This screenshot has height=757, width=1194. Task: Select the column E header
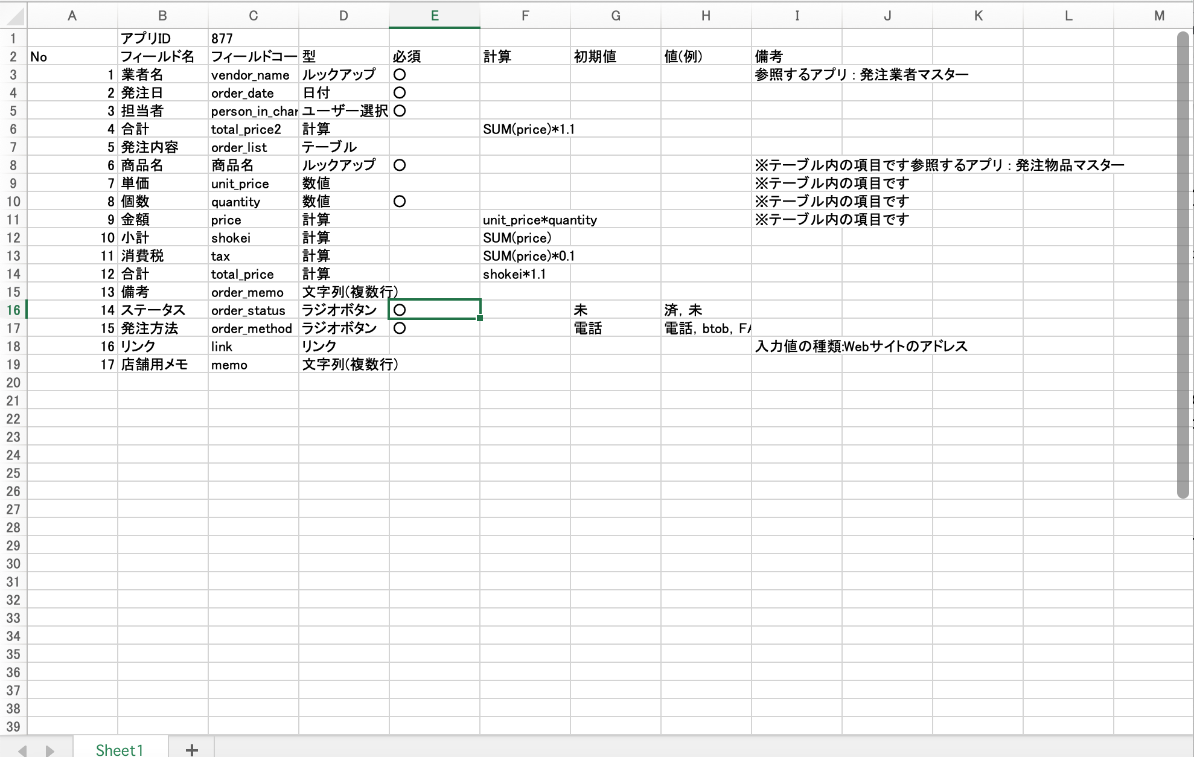434,16
